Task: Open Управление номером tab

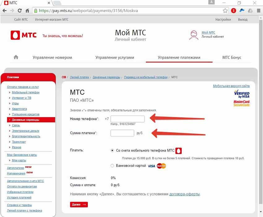Action: [x=52, y=58]
